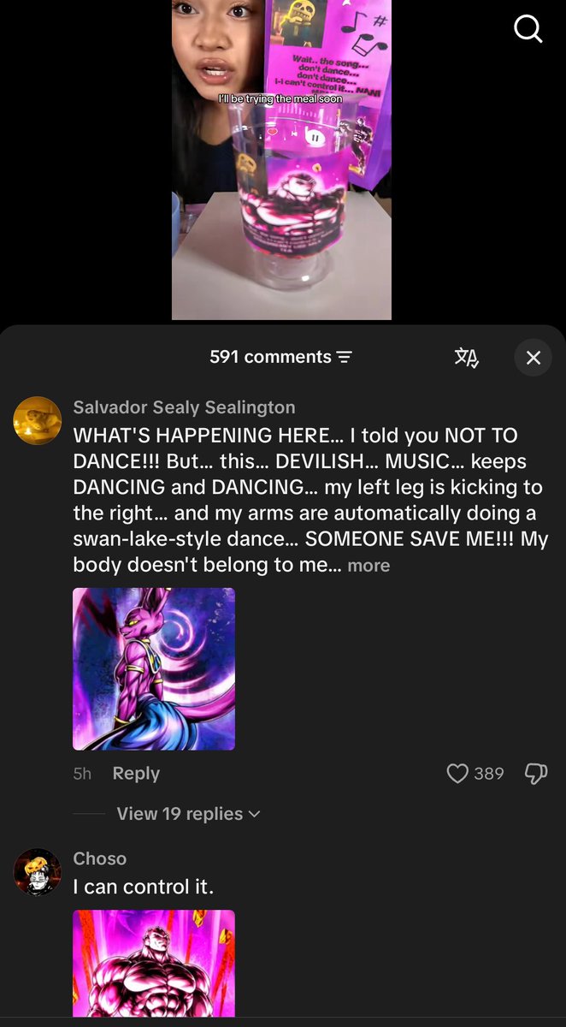Tap the pause sticker in video
Screen dimensions: 566x1027
tap(314, 137)
